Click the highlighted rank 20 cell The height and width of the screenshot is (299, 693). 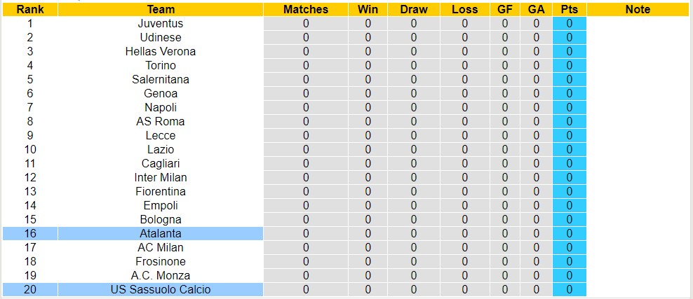tap(30, 289)
